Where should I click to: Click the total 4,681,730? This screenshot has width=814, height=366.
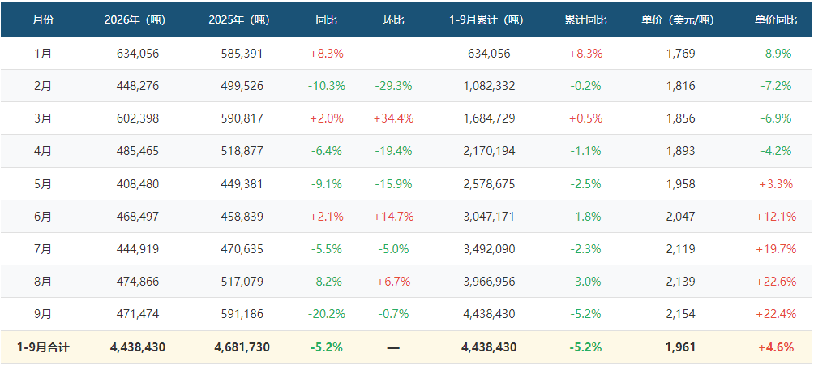coord(242,347)
